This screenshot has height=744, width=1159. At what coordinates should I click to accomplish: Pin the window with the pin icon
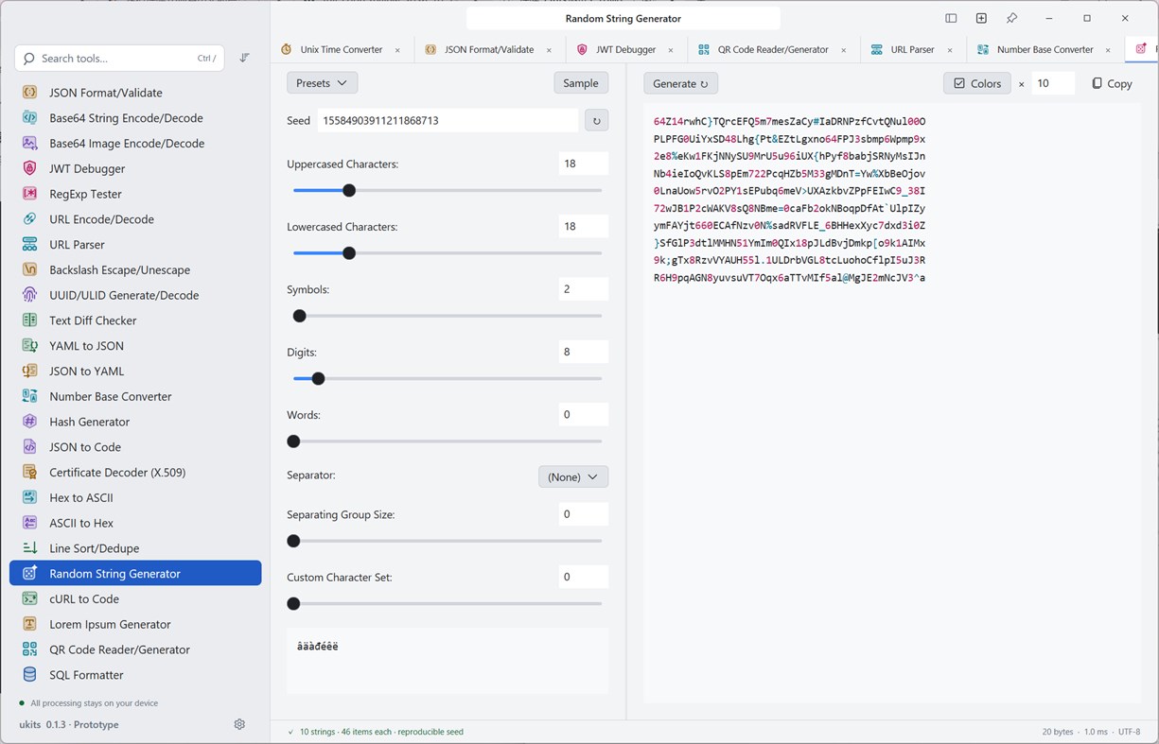(x=1011, y=18)
